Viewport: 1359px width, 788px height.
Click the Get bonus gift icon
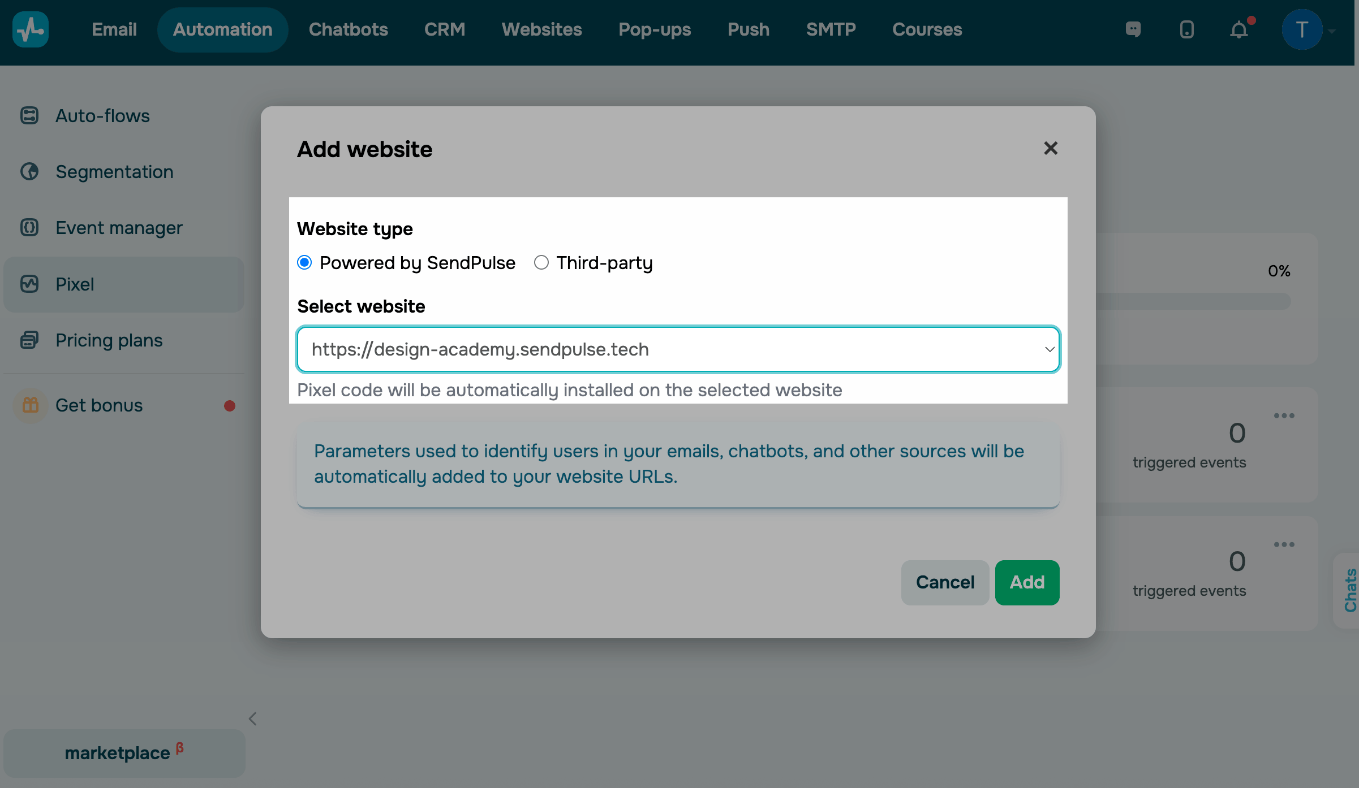pyautogui.click(x=31, y=405)
